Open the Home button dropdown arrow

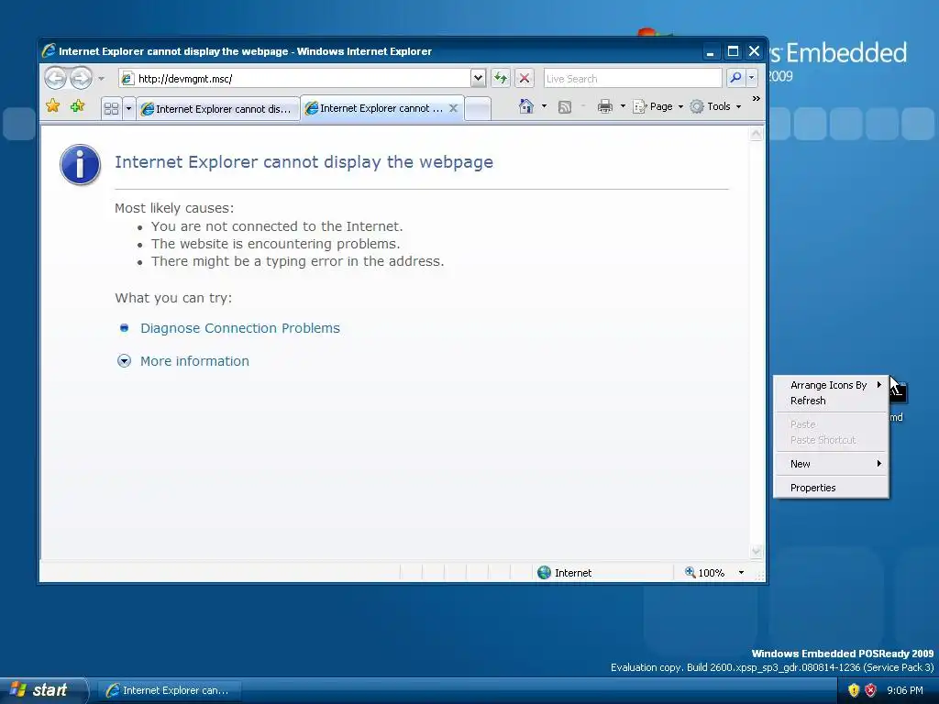click(x=544, y=106)
